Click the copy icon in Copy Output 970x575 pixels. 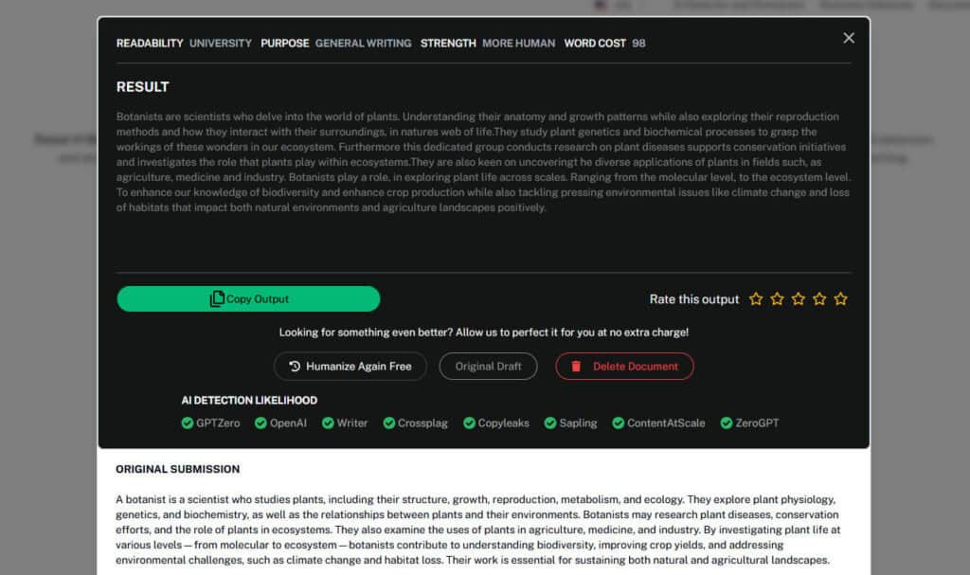tap(217, 299)
